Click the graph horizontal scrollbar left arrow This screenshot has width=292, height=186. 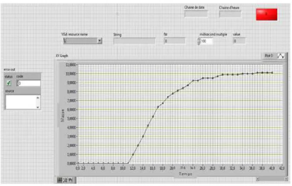coord(257,179)
